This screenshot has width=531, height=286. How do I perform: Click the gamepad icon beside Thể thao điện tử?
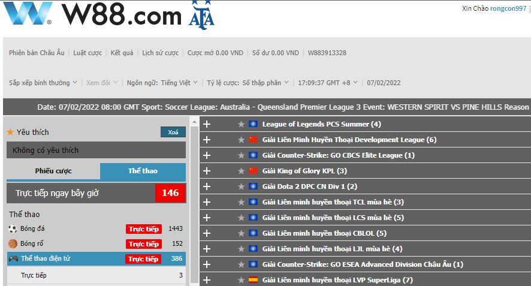pyautogui.click(x=13, y=258)
